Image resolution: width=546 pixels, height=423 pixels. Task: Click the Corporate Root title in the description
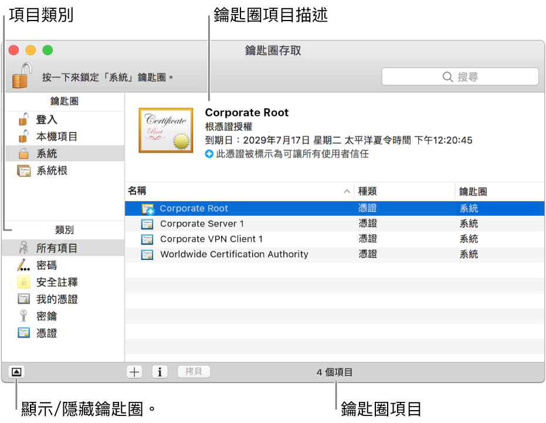[246, 113]
